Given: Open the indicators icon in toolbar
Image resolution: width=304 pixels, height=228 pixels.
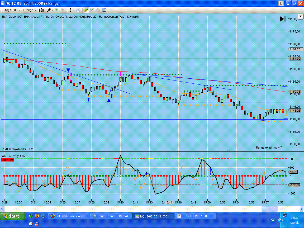Looking at the screenshot, I should point(92,10).
